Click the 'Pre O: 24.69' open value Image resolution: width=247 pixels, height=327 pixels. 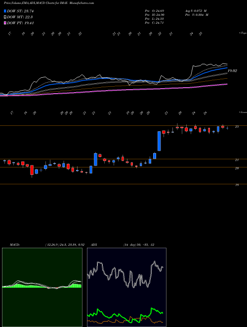click(155, 11)
